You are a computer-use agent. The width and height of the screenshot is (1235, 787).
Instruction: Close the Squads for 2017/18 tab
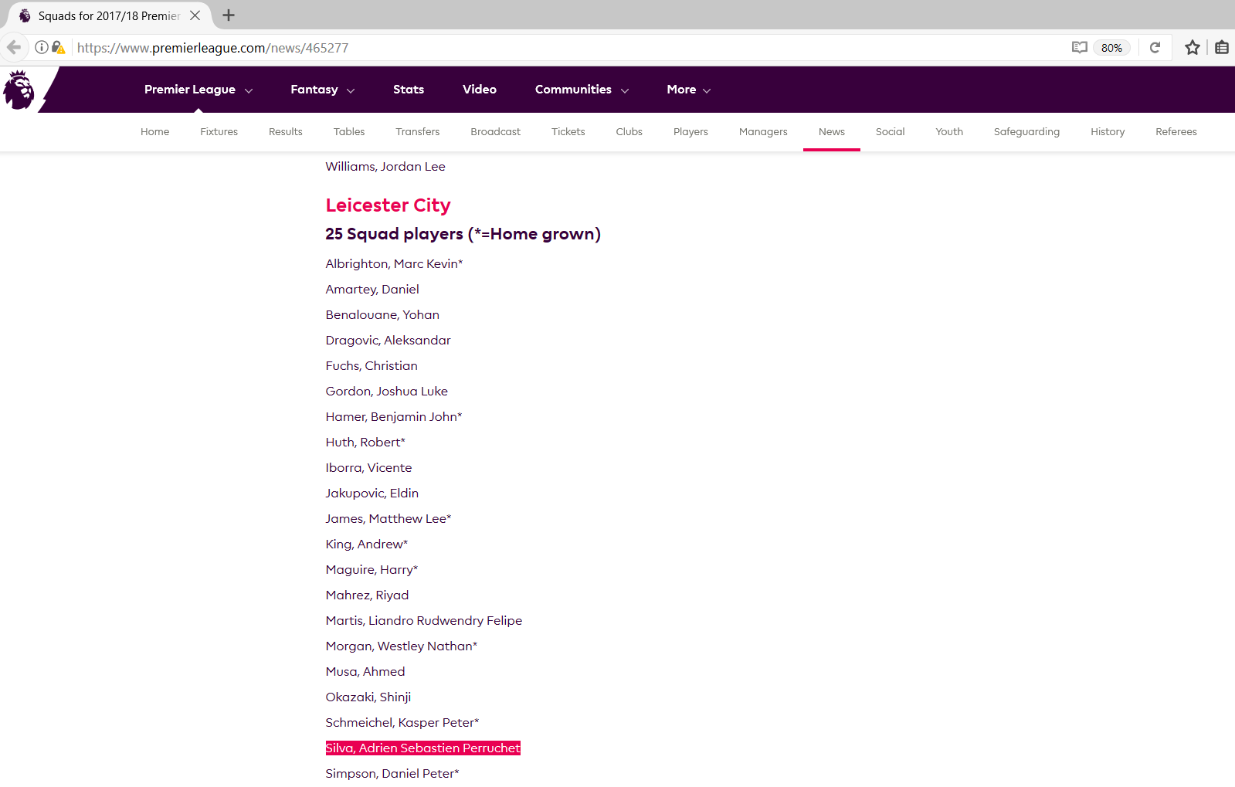pos(195,15)
